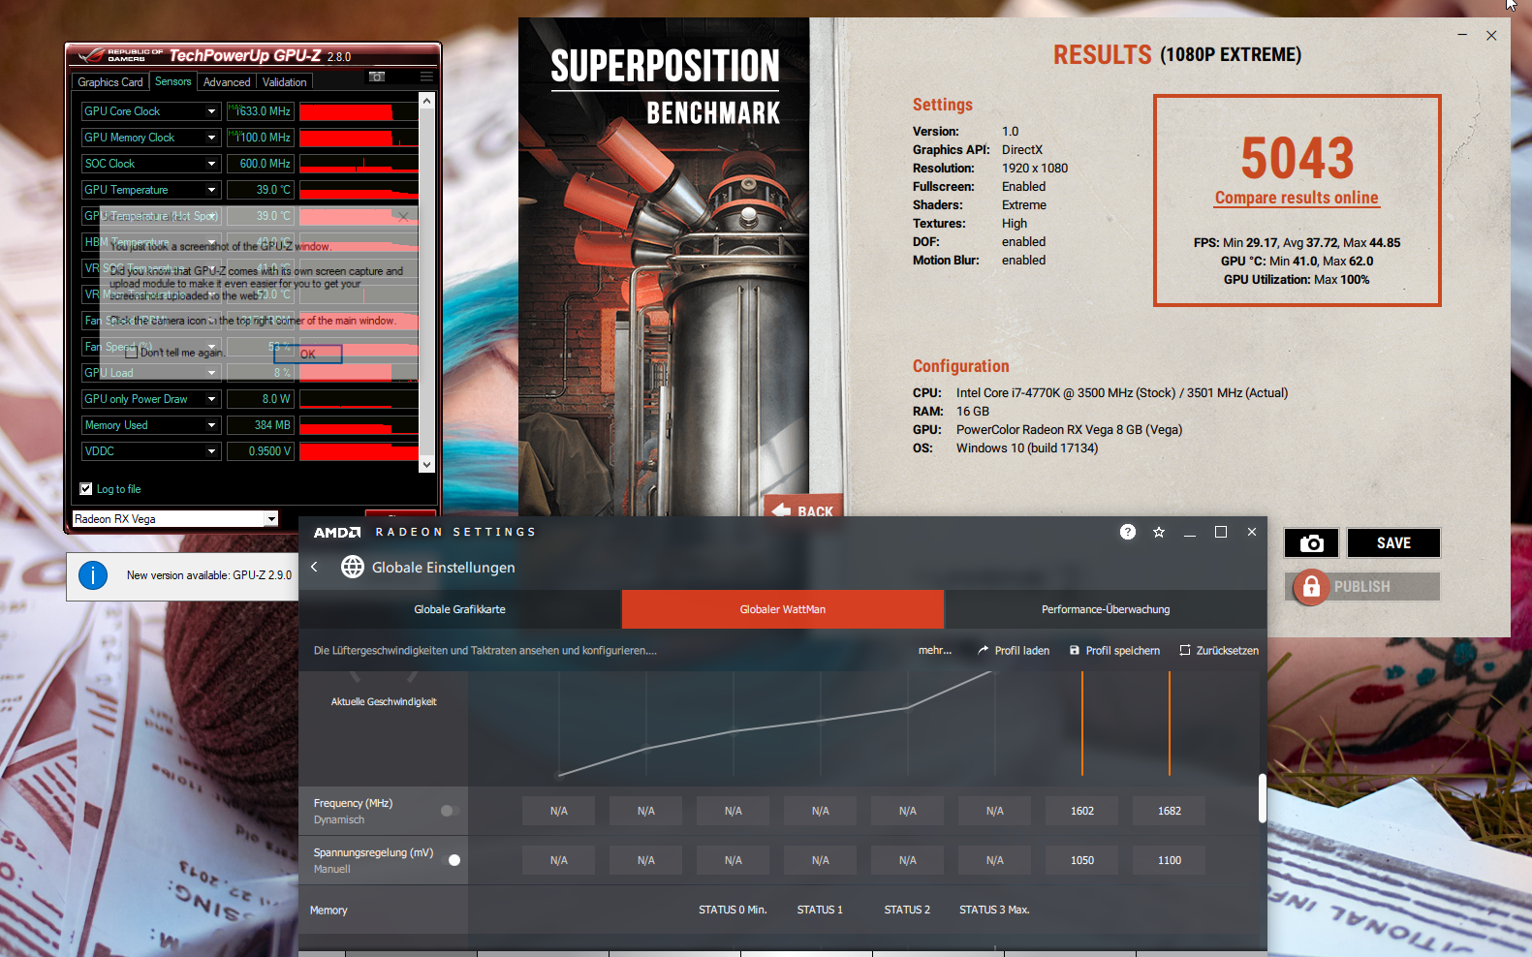Maximize the Radeon Settings window
The width and height of the screenshot is (1532, 957).
click(1221, 532)
